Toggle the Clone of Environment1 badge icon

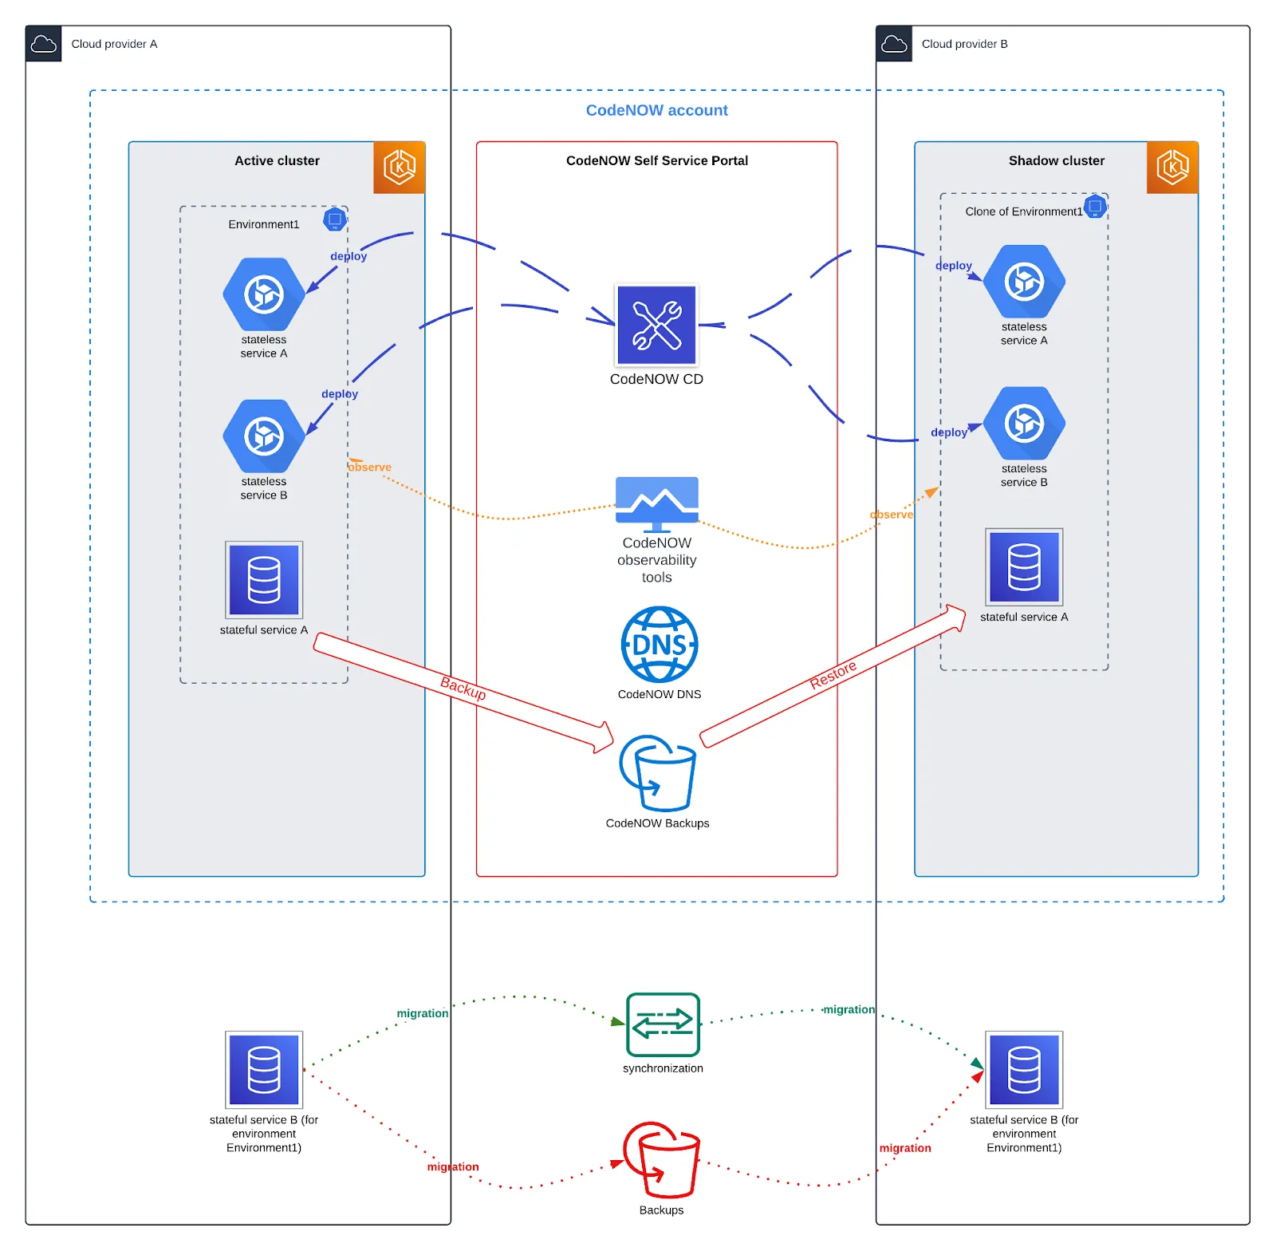pos(1095,206)
